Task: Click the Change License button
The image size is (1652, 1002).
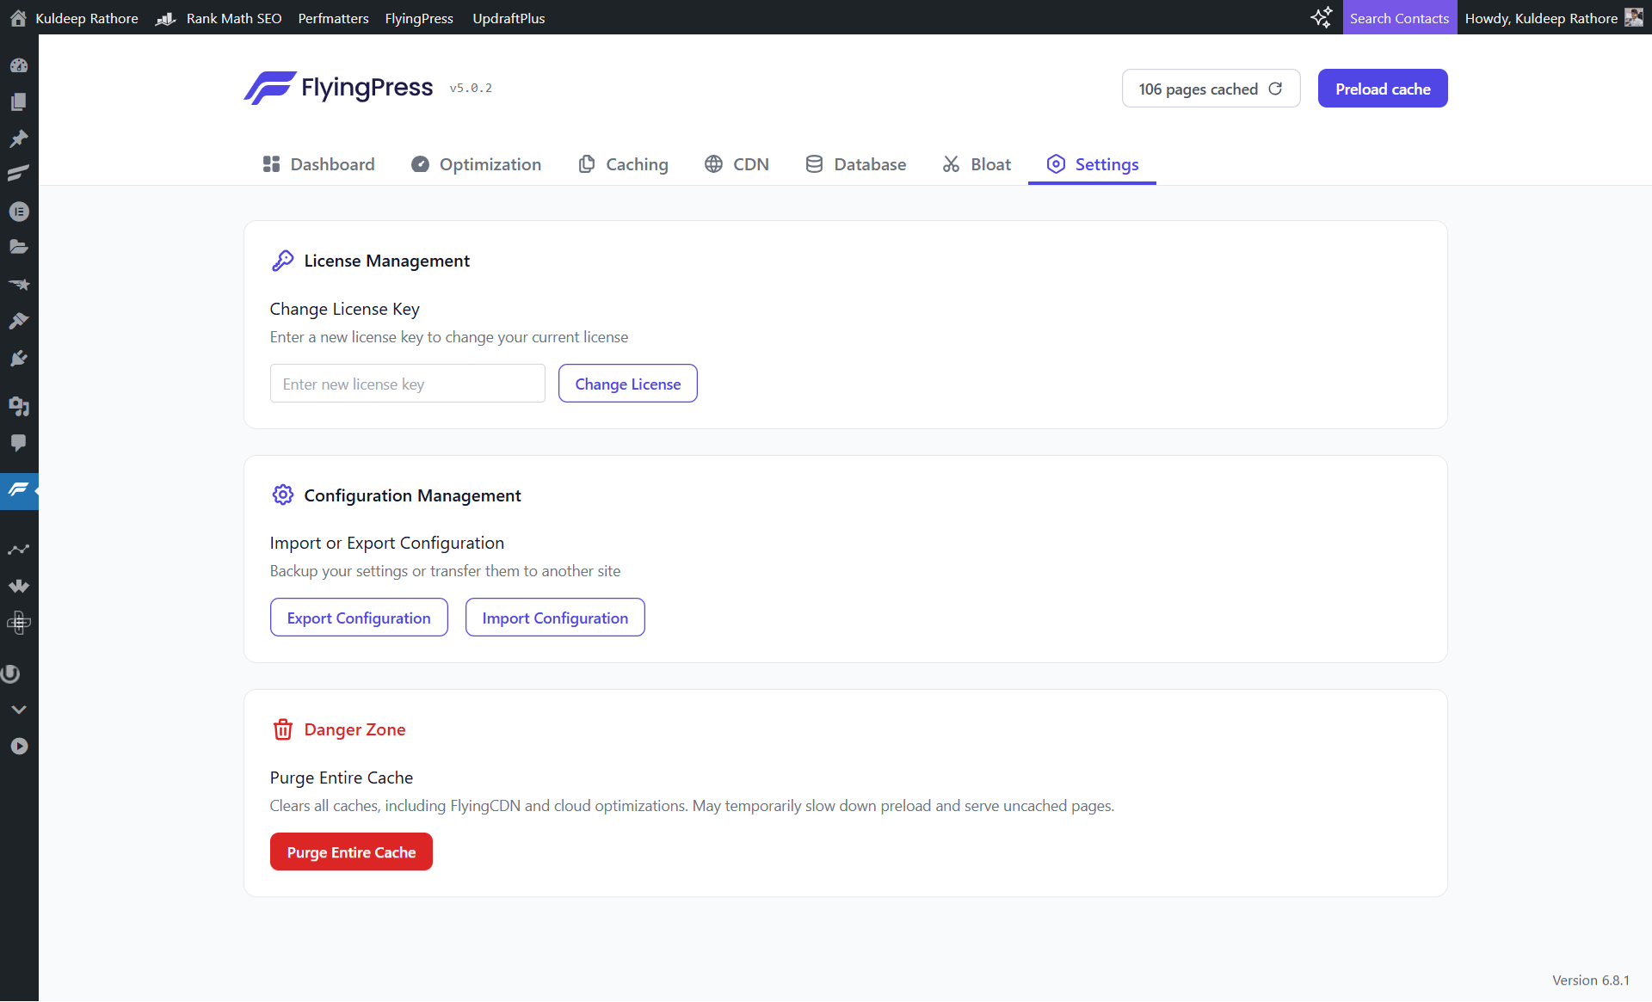Action: point(628,384)
